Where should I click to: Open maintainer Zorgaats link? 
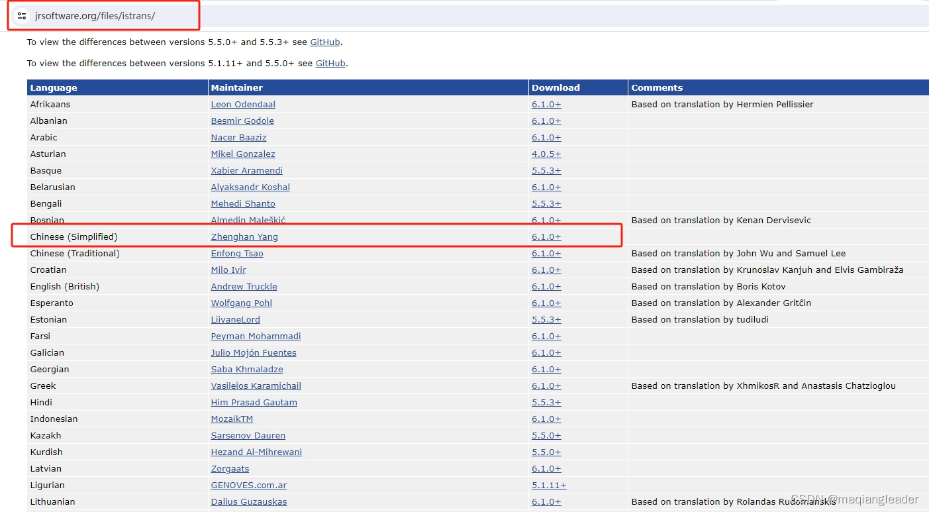point(230,468)
